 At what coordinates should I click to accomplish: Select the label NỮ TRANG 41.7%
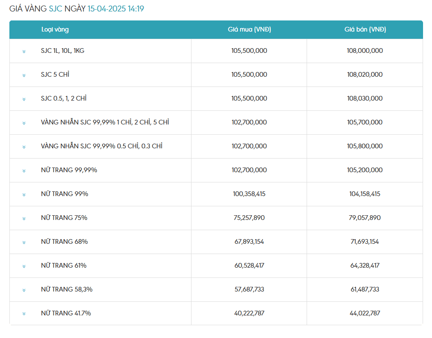pyautogui.click(x=66, y=313)
